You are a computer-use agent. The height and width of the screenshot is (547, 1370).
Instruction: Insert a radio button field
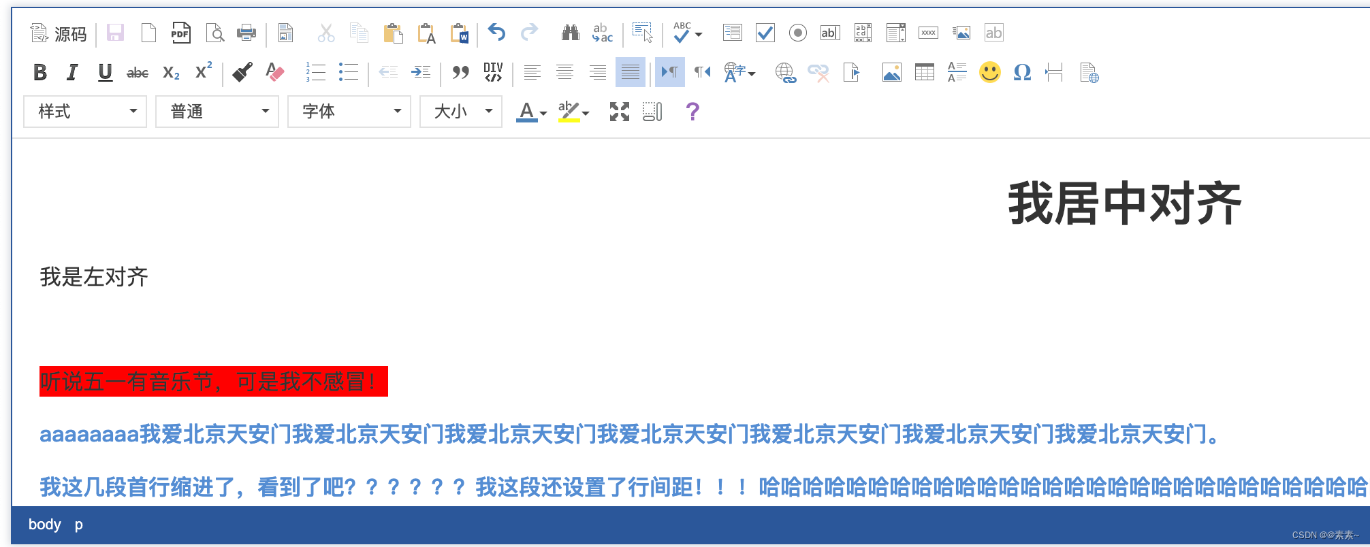[x=798, y=33]
